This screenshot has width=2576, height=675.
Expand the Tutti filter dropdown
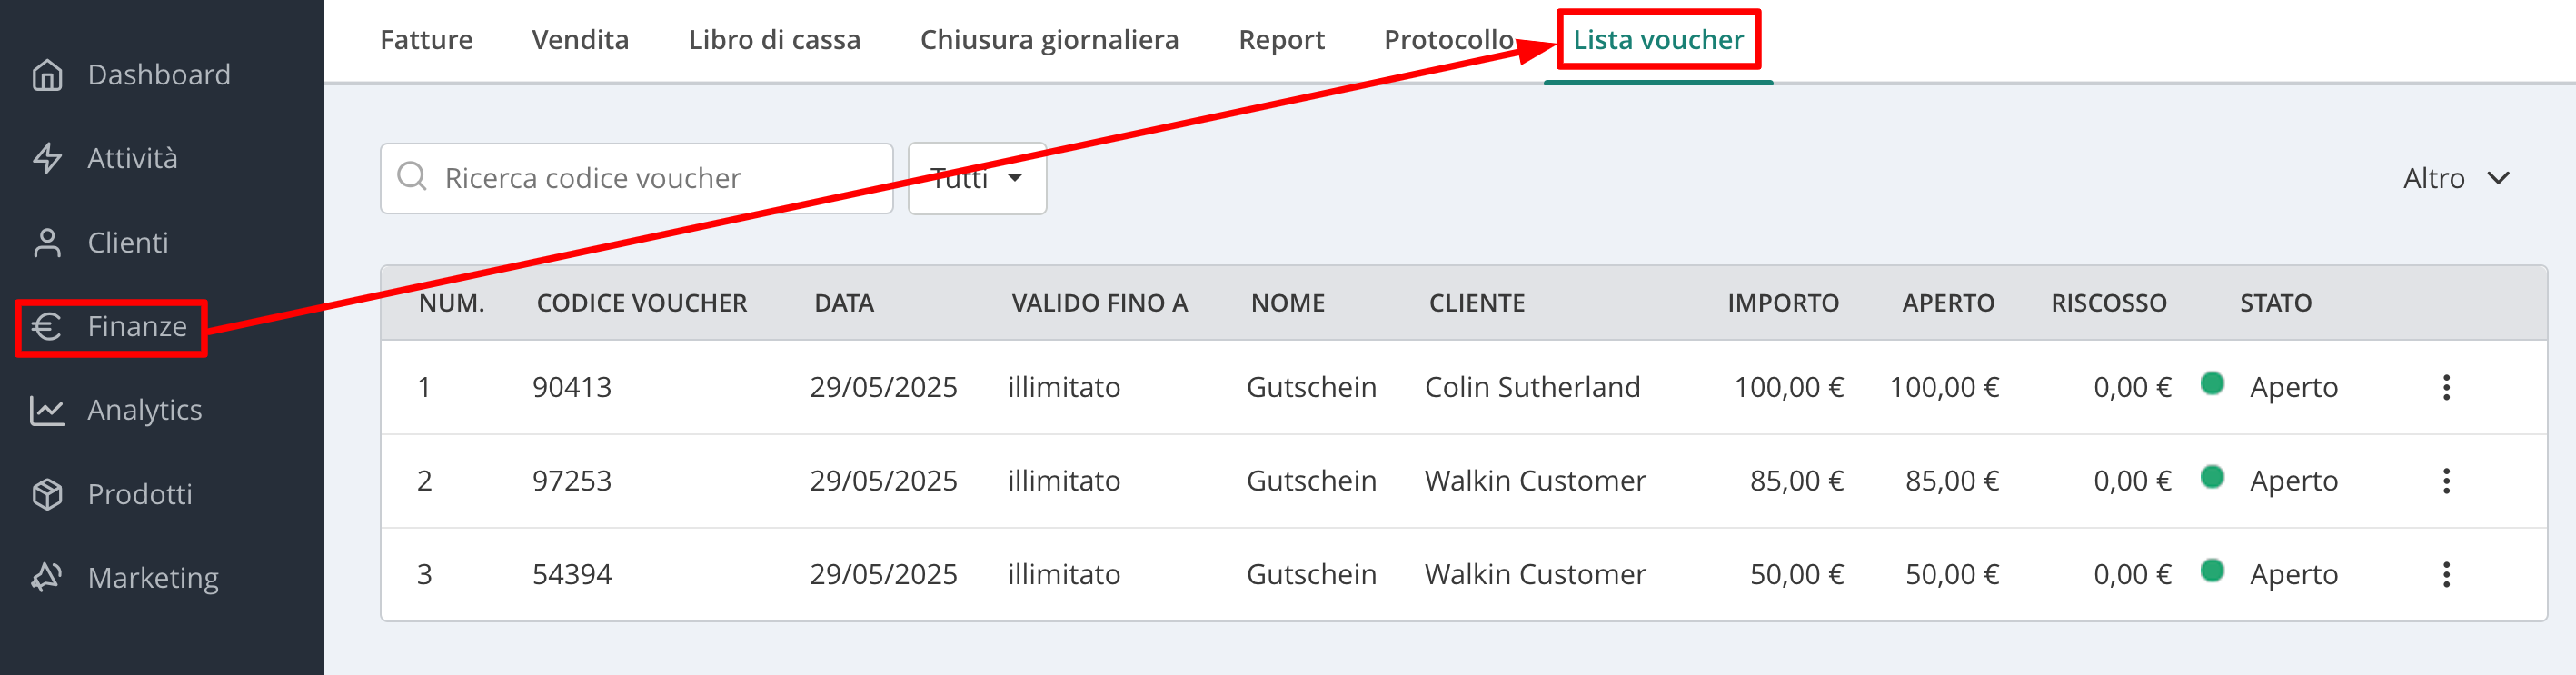pos(977,178)
